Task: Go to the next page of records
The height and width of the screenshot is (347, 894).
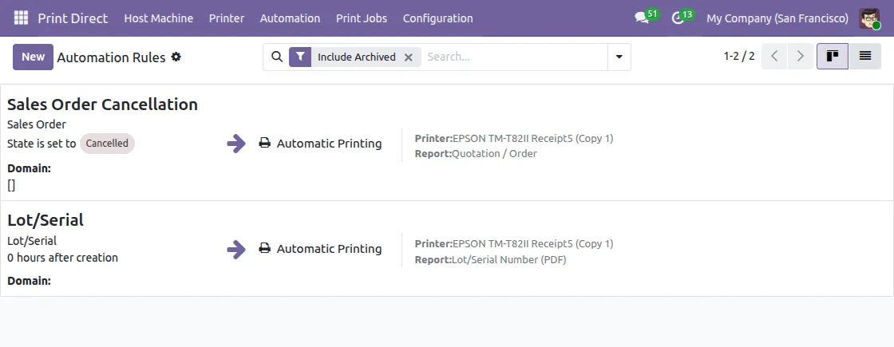Action: tap(801, 57)
